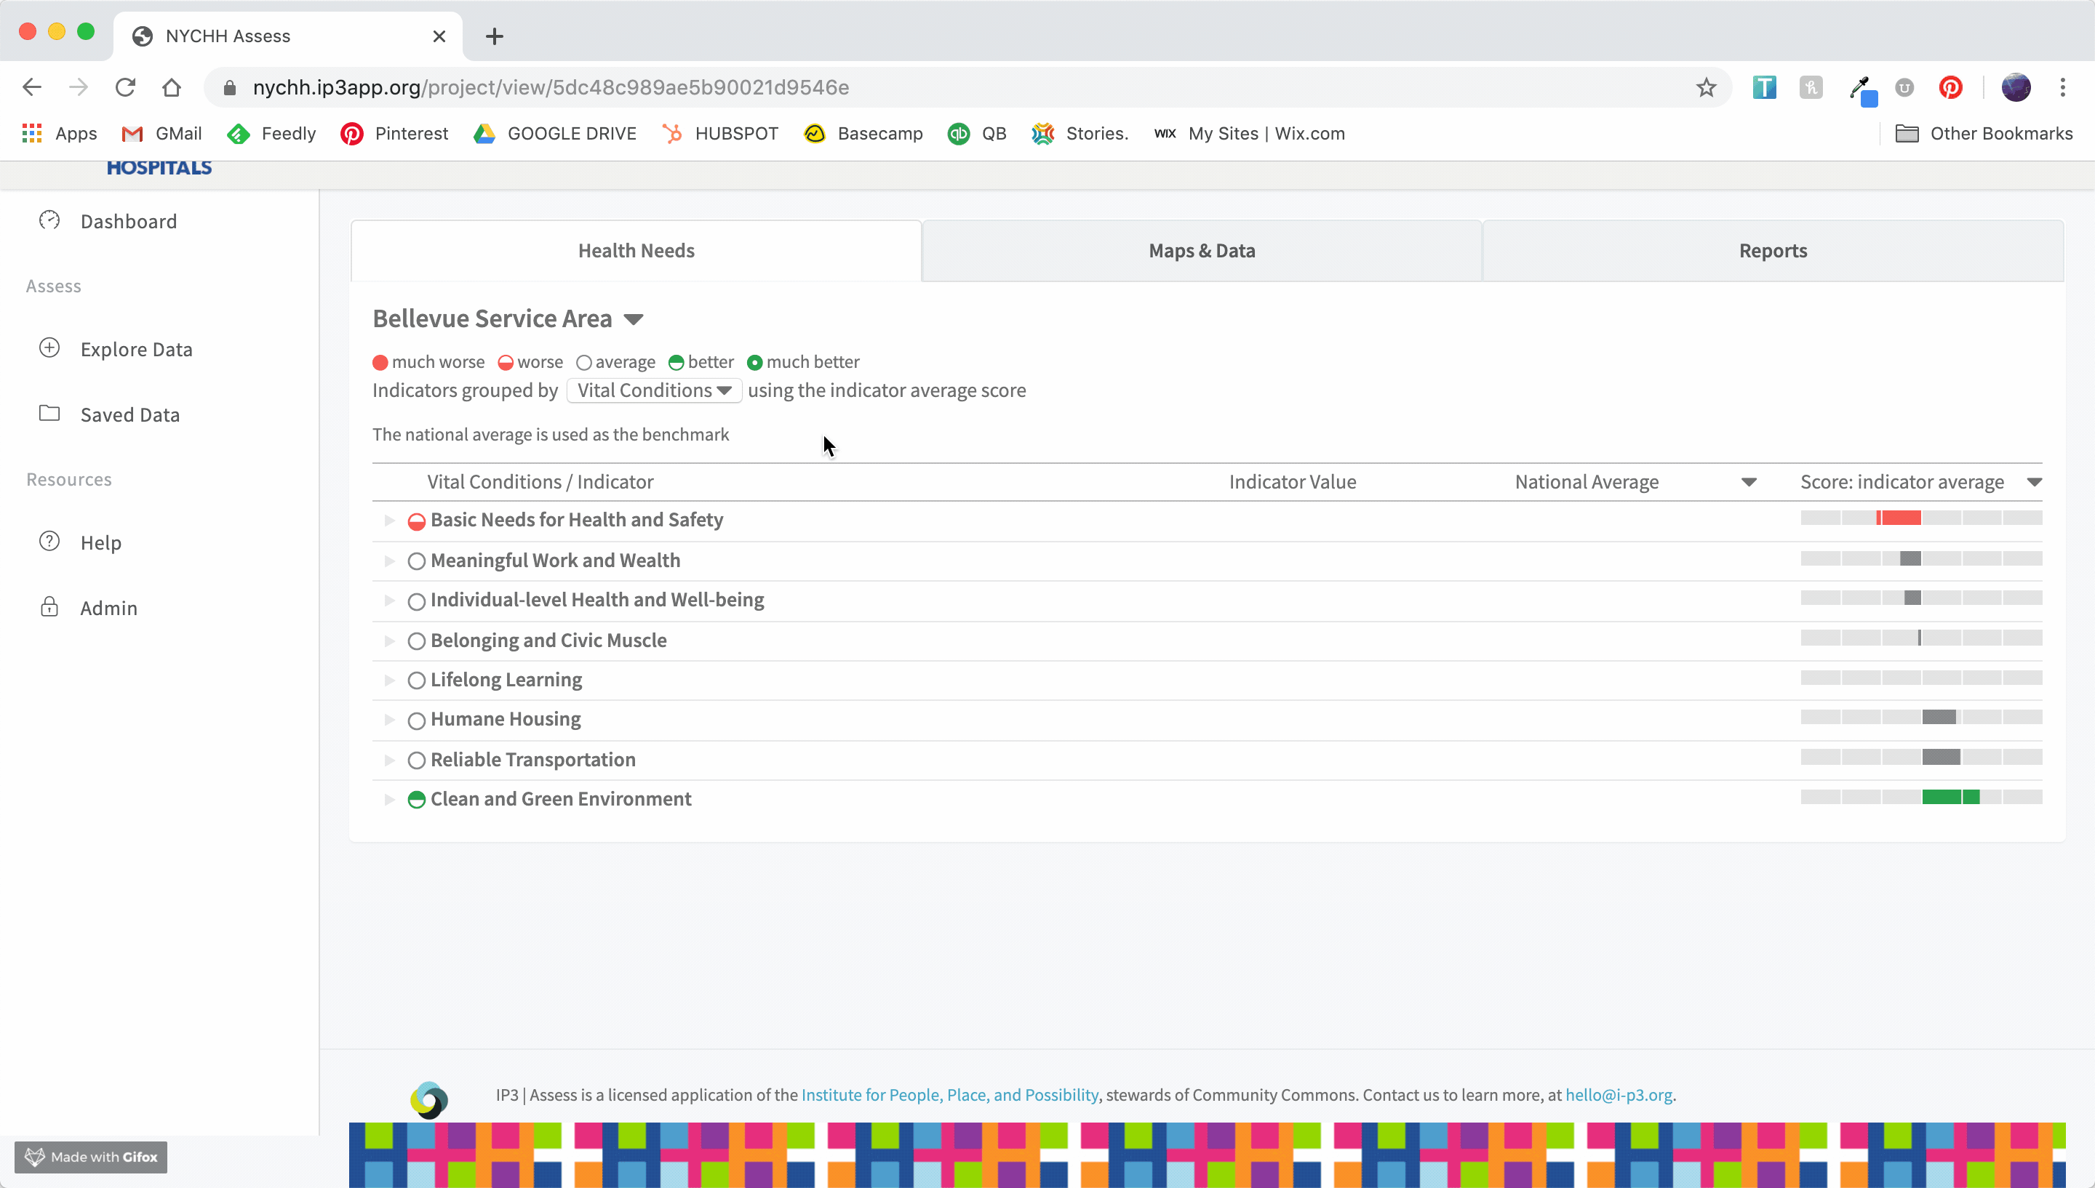Click the IP3 logo in the footer
2095x1188 pixels.
point(429,1099)
